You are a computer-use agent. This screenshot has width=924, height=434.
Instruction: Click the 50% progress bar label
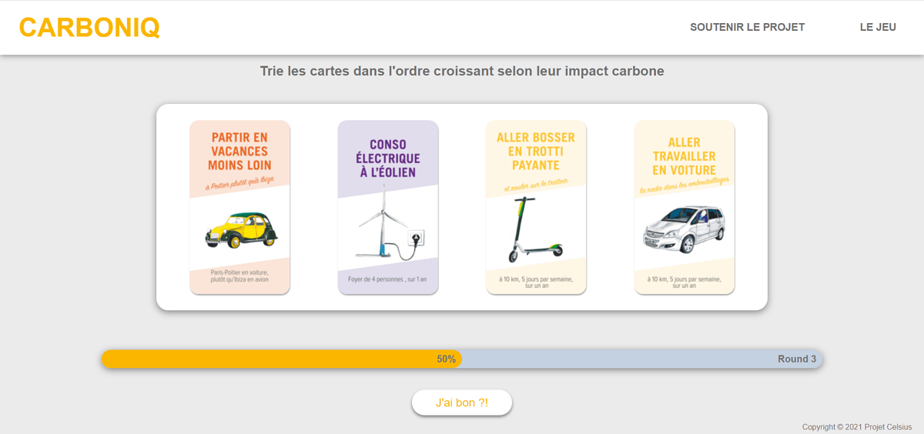pos(446,359)
